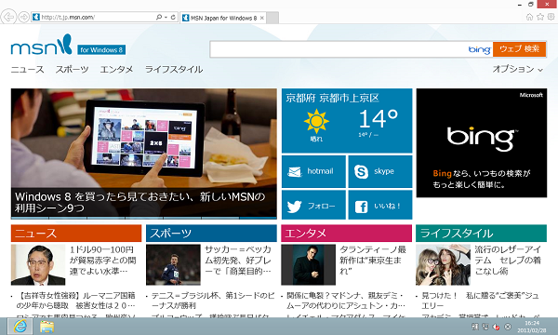Open the news thumbnail of man in glasses

[x=38, y=264]
